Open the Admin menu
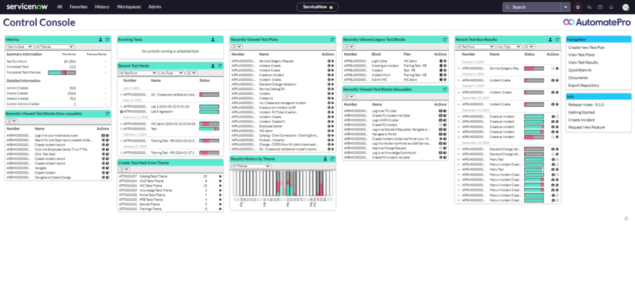This screenshot has height=292, width=635. [154, 7]
